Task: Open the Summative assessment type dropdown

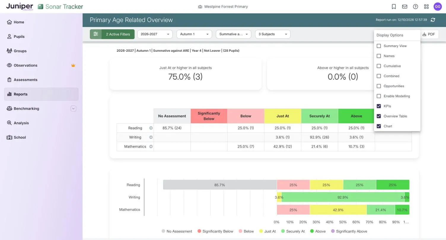Action: 233,34
